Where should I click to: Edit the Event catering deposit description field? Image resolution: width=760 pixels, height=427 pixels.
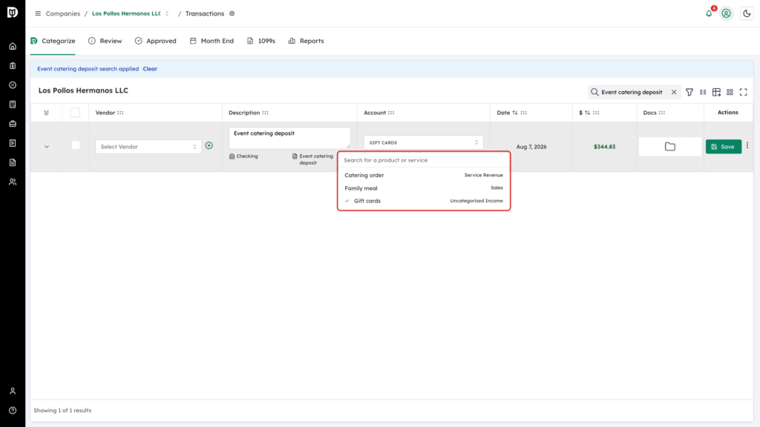click(x=289, y=138)
